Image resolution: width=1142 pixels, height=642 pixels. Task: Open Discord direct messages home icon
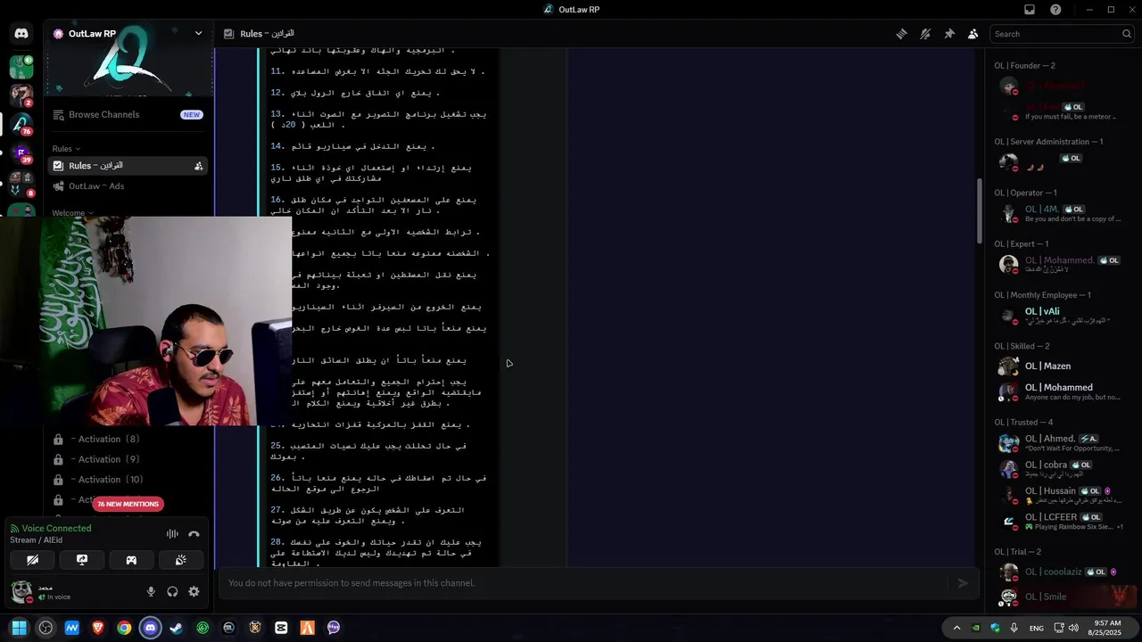coord(21,34)
